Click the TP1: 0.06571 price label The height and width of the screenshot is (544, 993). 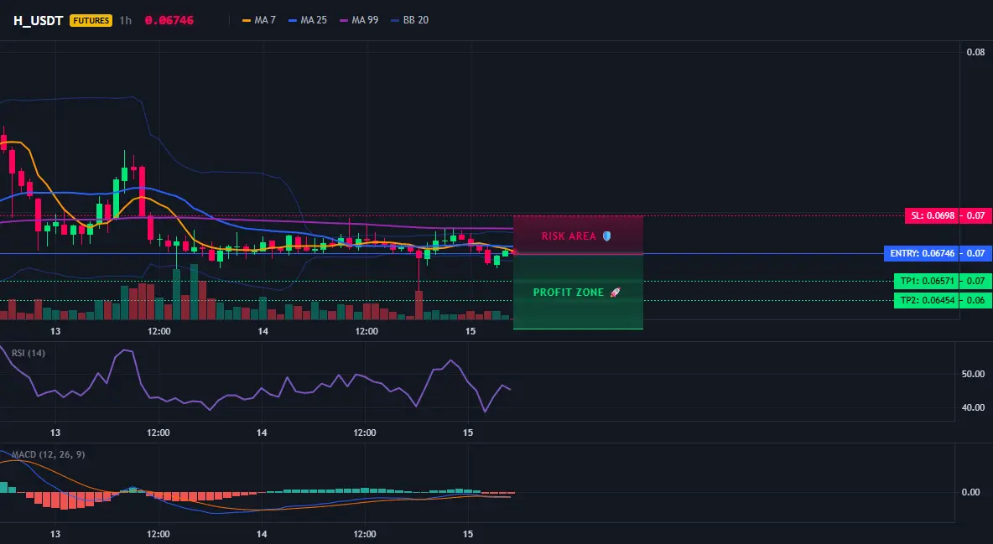click(x=927, y=281)
